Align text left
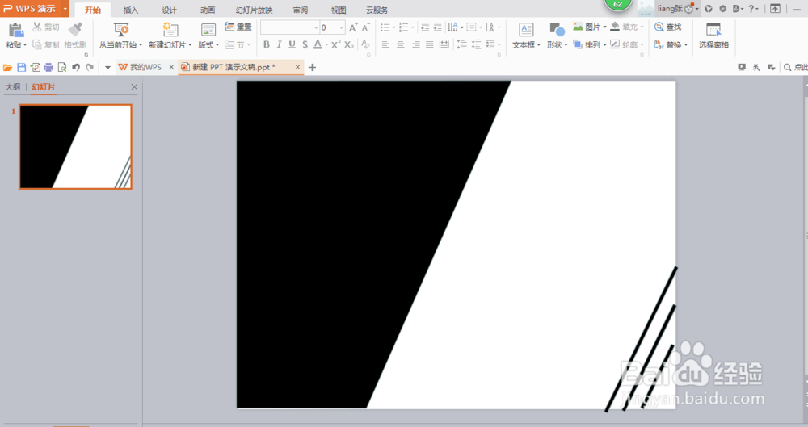 coord(385,45)
